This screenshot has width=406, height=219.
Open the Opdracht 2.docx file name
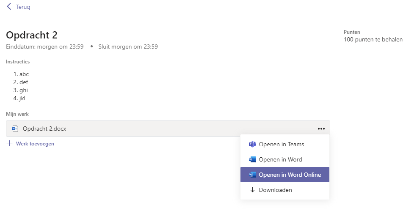pyautogui.click(x=44, y=129)
